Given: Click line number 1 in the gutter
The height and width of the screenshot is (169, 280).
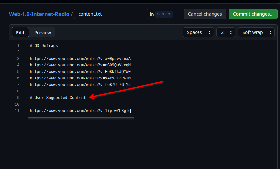Looking at the screenshot, I should (18, 46).
